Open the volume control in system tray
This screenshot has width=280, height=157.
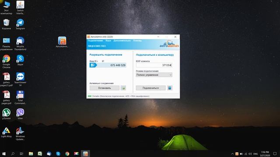pyautogui.click(x=250, y=154)
